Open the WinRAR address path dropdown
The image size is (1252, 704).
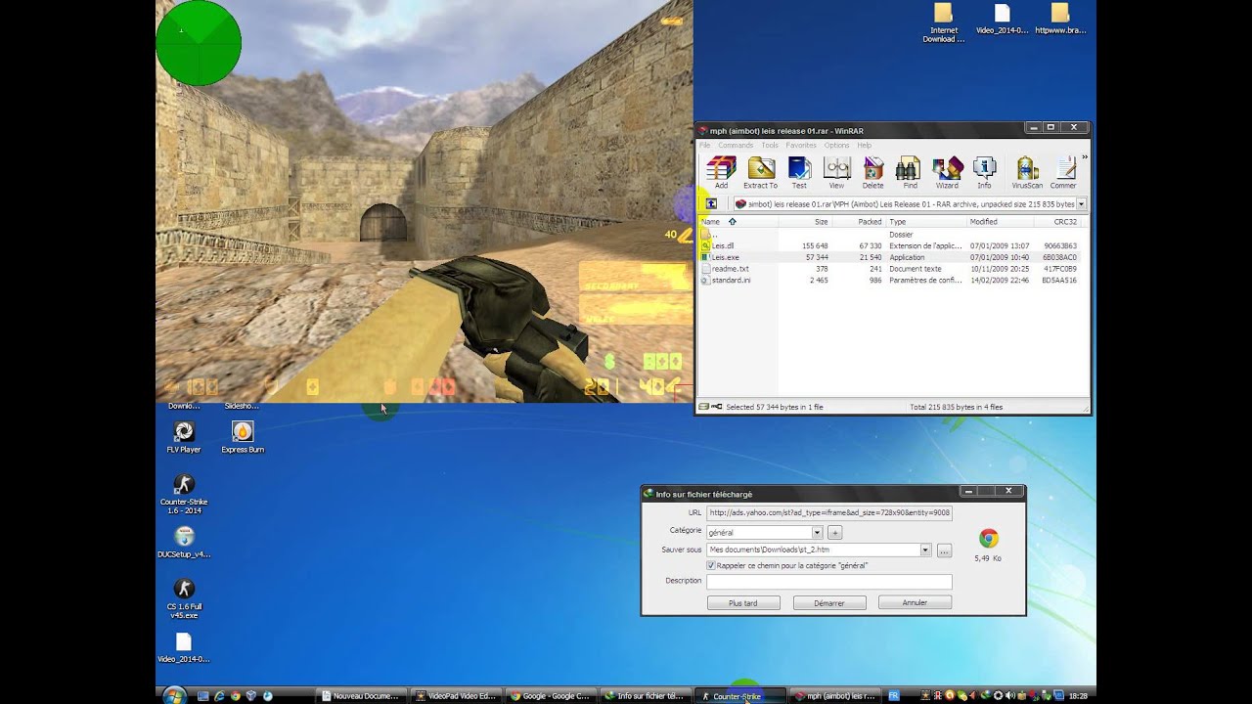point(1081,204)
